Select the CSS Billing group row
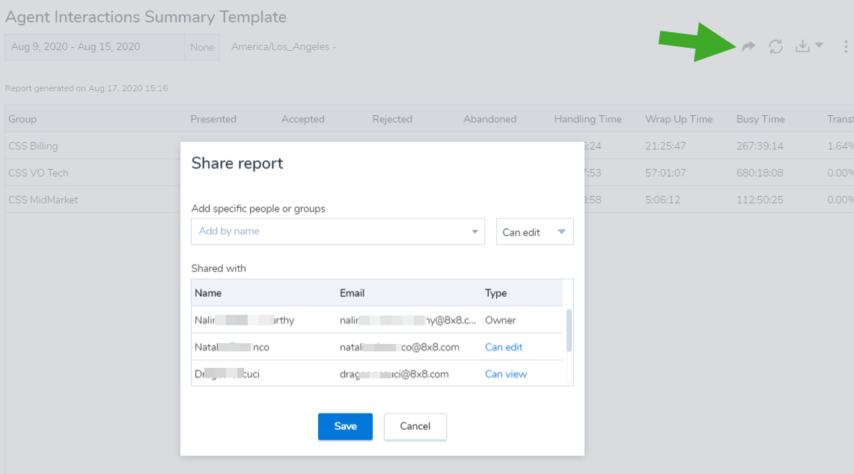This screenshot has width=854, height=474. 33,146
